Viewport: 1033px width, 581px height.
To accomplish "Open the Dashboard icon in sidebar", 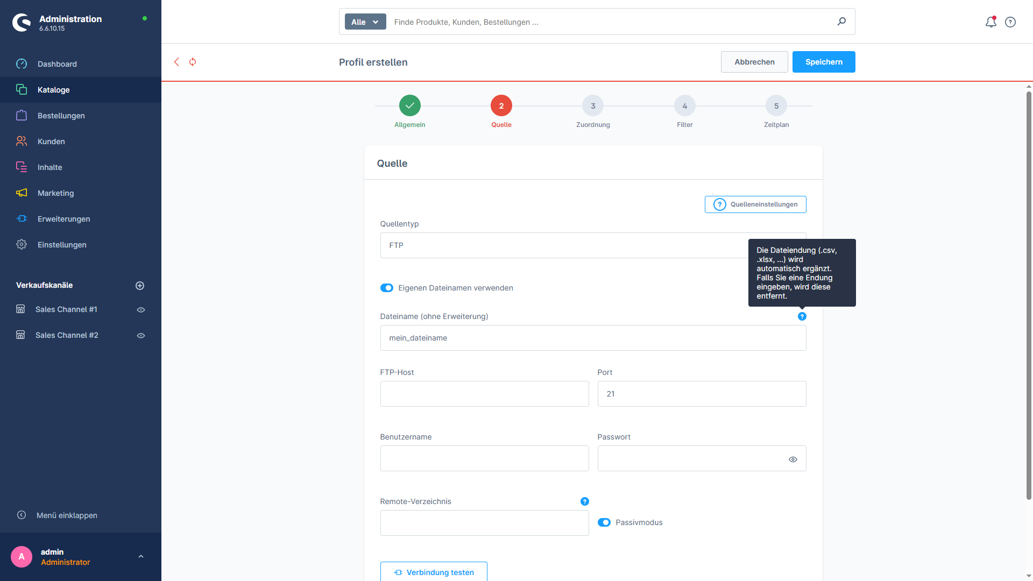I will point(22,64).
